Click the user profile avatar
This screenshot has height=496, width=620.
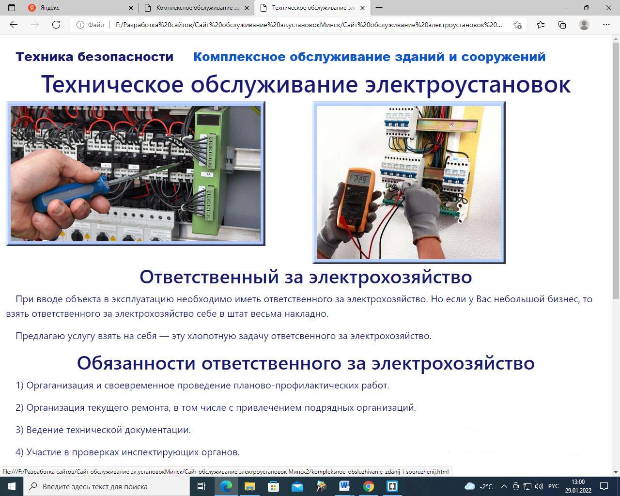point(584,25)
